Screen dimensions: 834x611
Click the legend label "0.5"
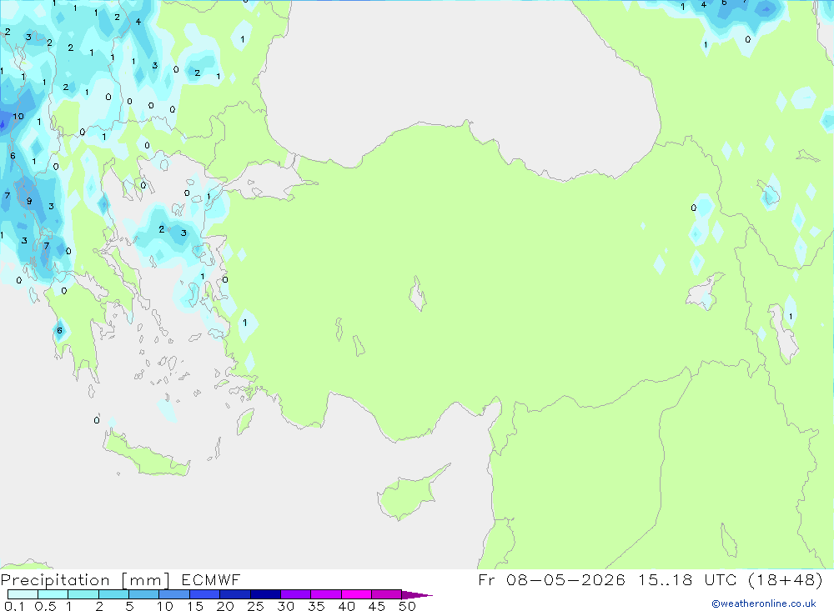45,606
